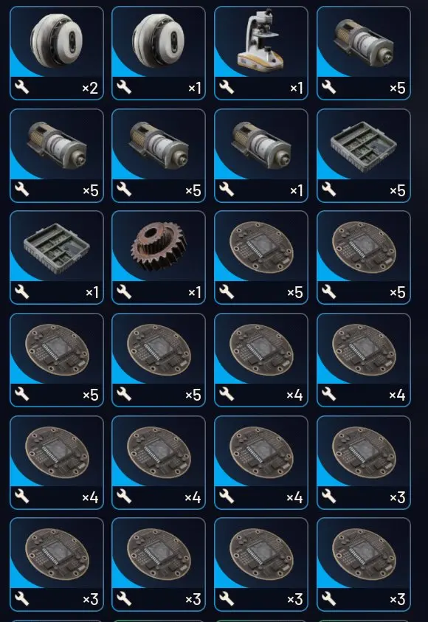Select the component tray with x5 quantity
Viewport: 428px width, 622px height.
tap(364, 156)
